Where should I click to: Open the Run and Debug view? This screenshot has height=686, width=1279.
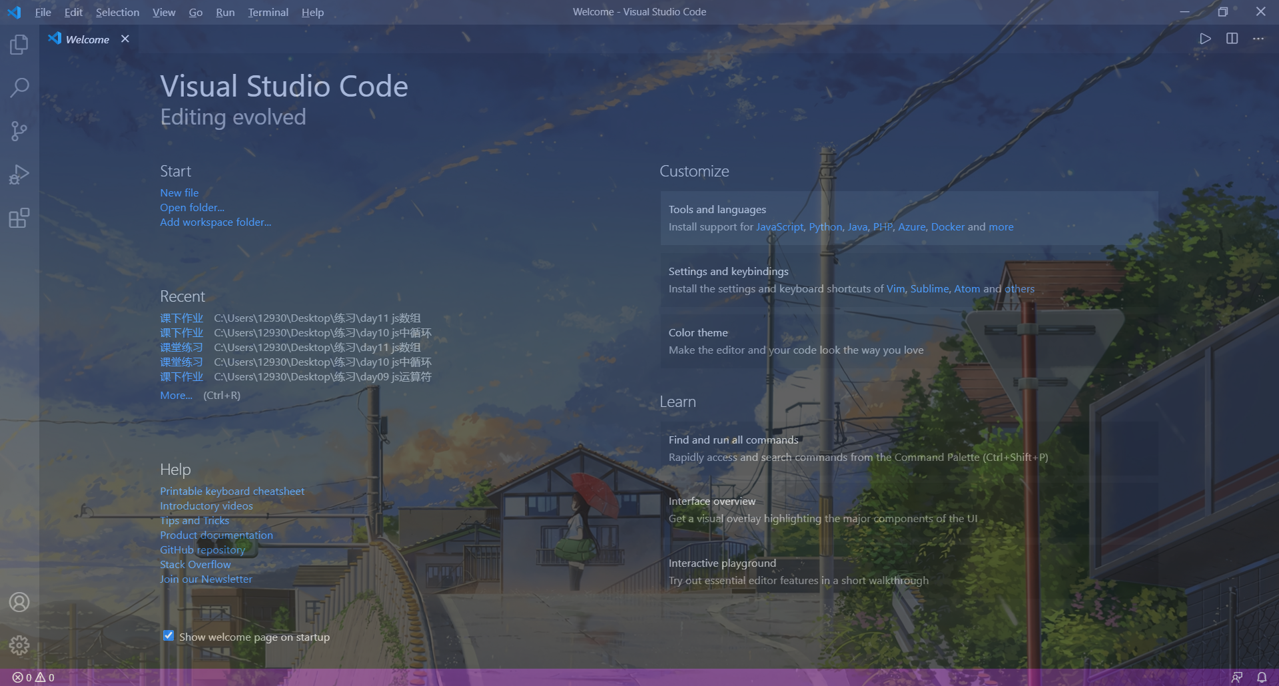19,174
